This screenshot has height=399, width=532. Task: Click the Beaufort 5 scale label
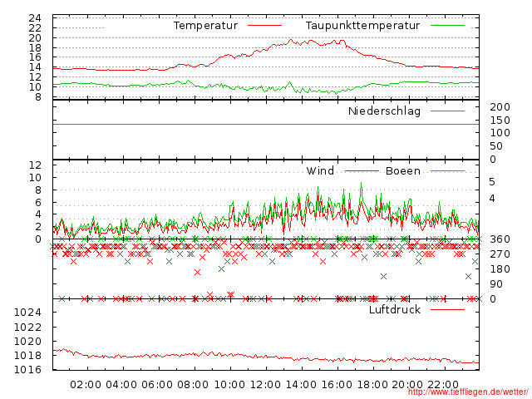(492, 182)
